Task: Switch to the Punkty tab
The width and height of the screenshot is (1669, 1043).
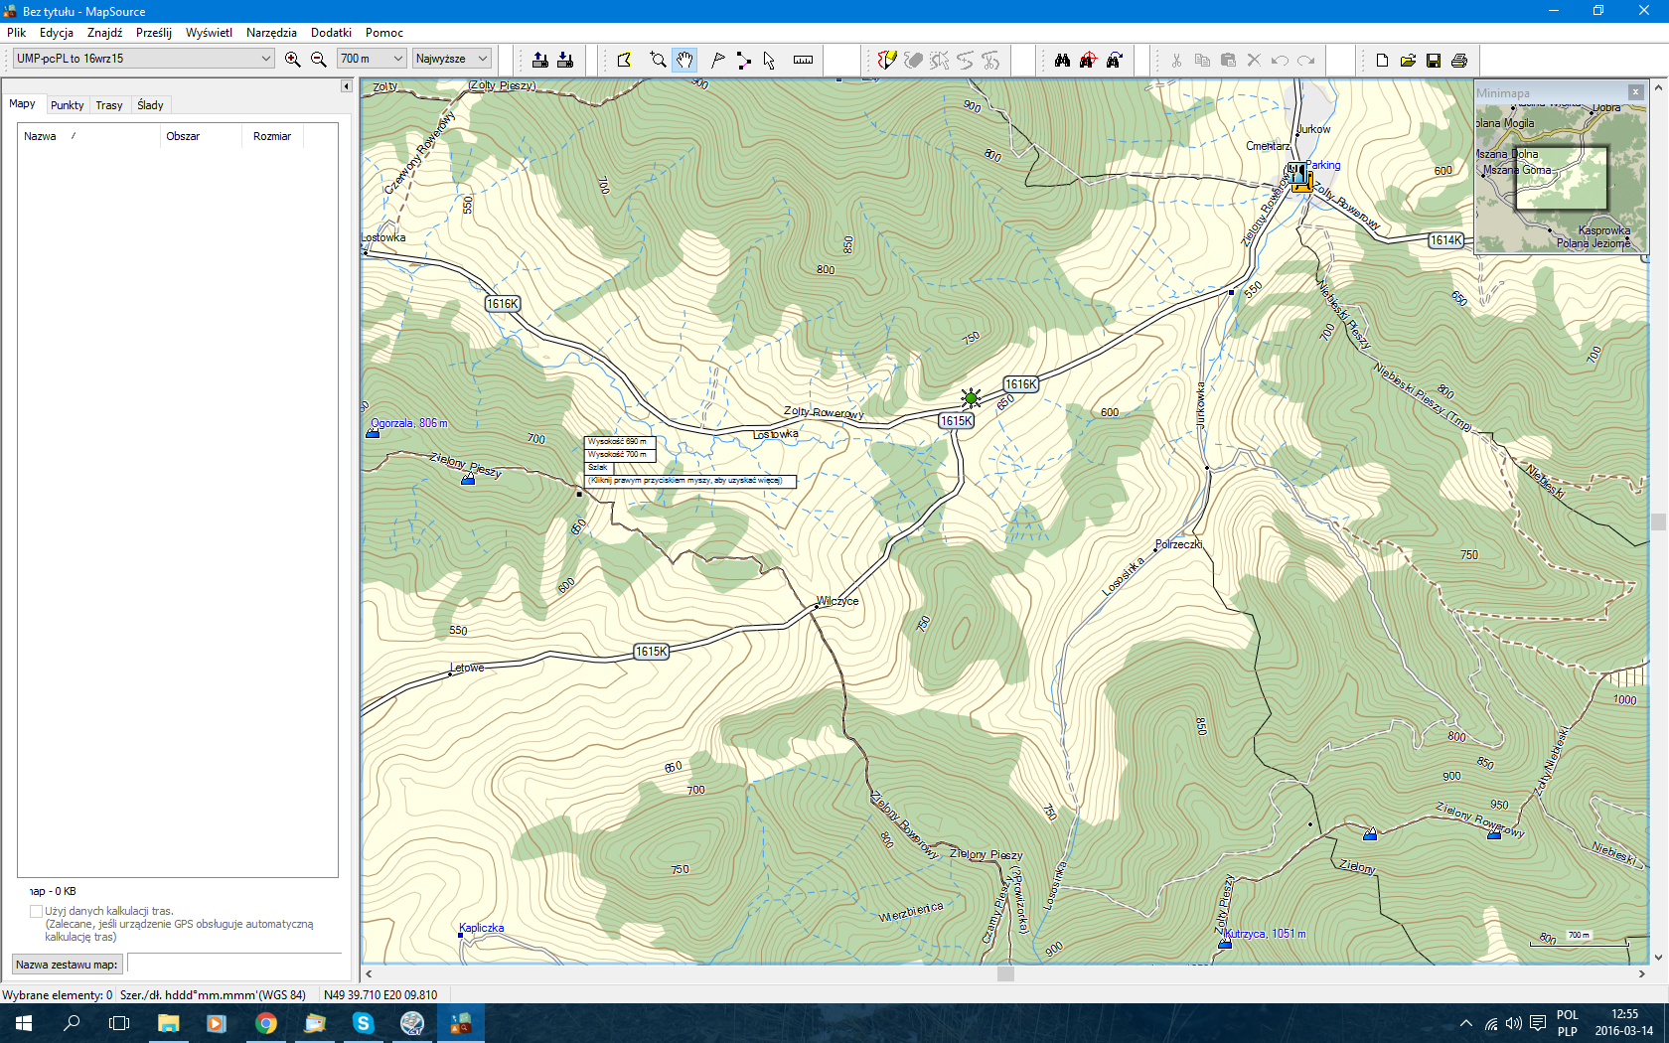Action: [x=68, y=105]
